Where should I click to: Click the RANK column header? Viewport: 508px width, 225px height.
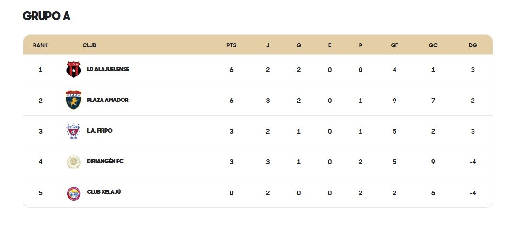point(41,45)
